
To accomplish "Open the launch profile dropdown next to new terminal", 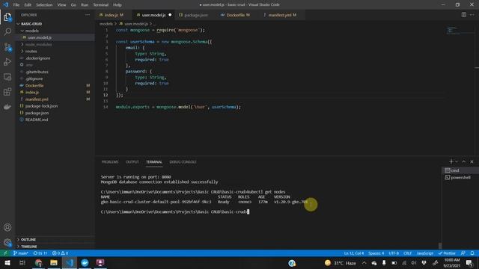I will coord(457,161).
